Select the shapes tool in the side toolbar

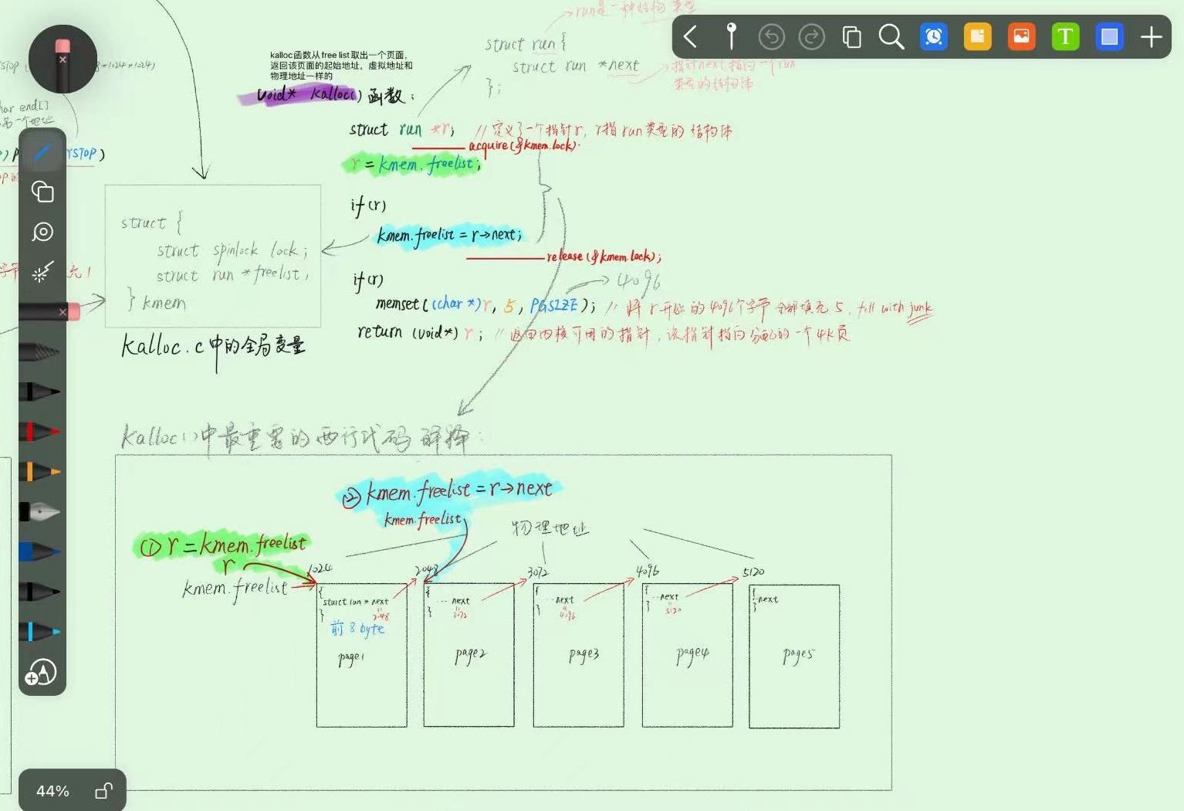(x=42, y=192)
